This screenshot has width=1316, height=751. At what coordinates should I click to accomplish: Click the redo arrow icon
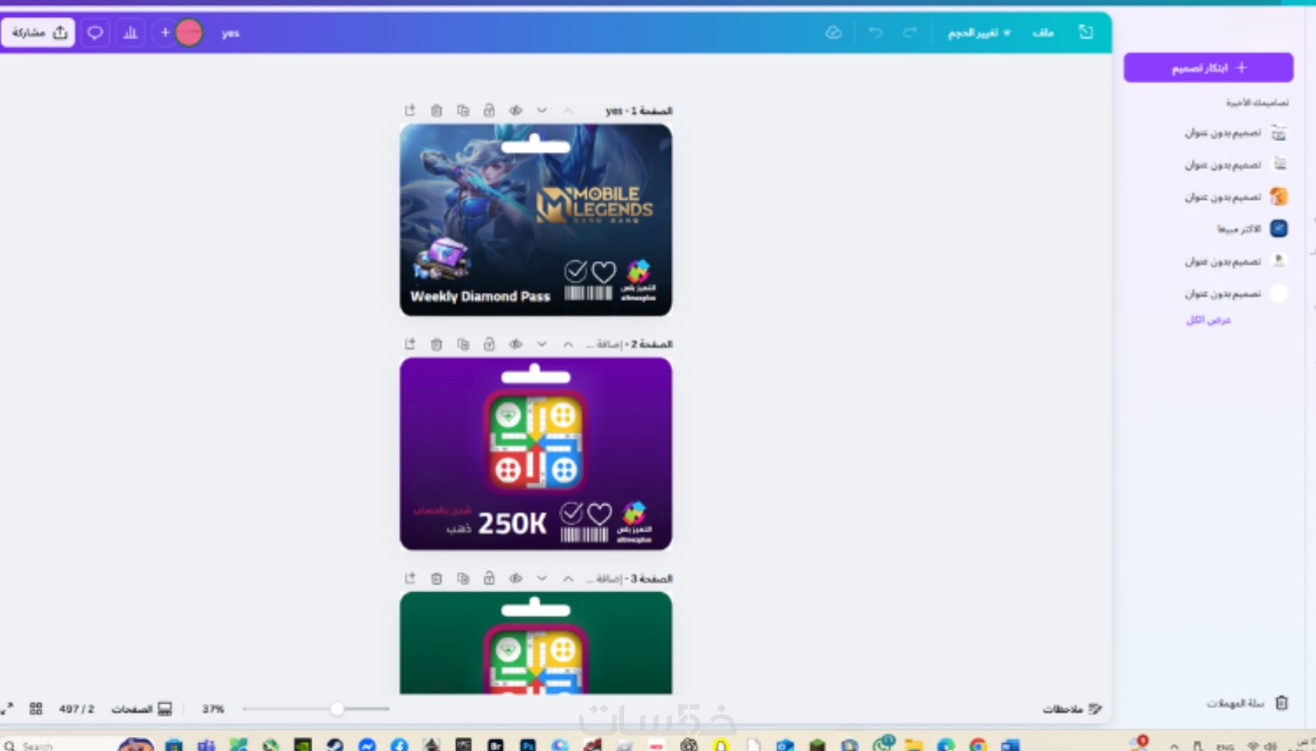910,32
